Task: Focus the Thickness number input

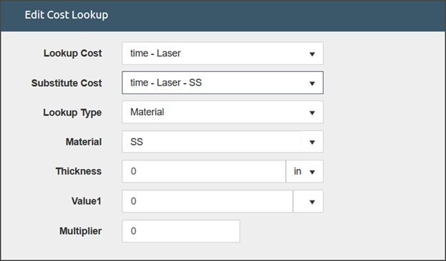Action: (x=204, y=171)
